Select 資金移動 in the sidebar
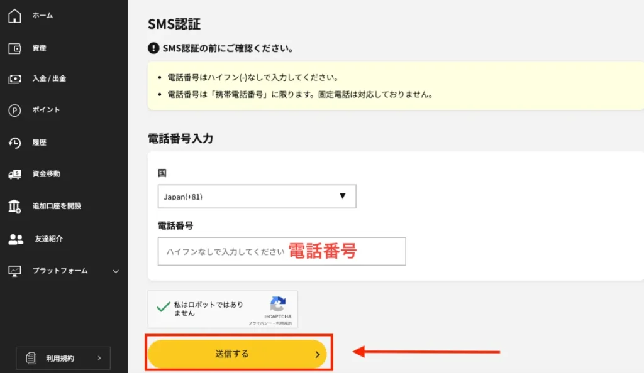644x373 pixels. tap(47, 174)
